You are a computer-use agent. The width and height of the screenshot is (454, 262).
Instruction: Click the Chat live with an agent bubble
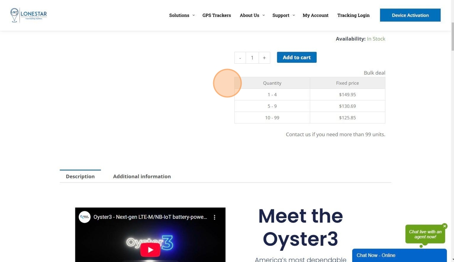click(x=425, y=234)
